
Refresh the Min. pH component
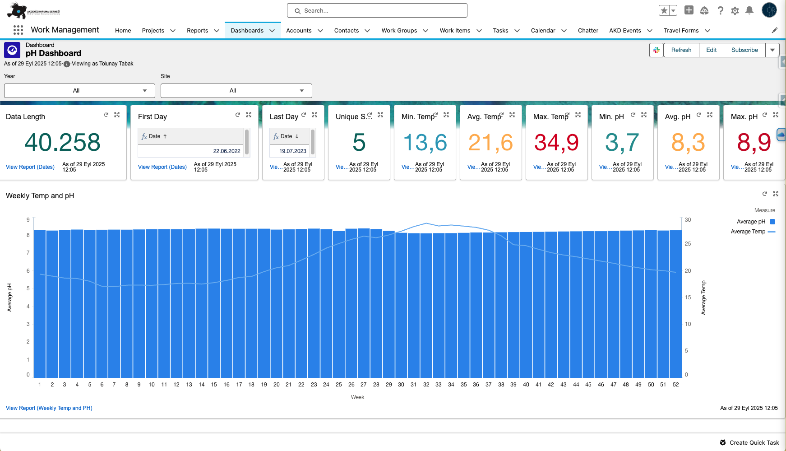633,115
